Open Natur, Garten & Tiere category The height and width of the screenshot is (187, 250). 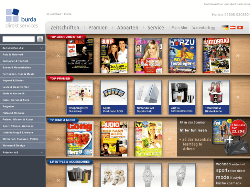(x=23, y=100)
